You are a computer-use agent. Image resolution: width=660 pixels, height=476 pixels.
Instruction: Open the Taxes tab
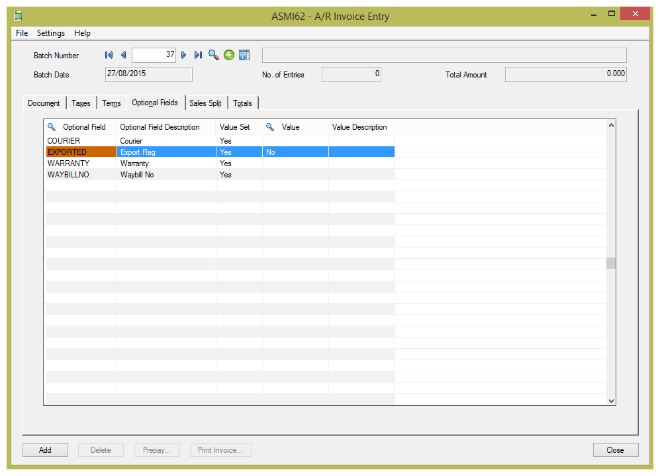[81, 103]
